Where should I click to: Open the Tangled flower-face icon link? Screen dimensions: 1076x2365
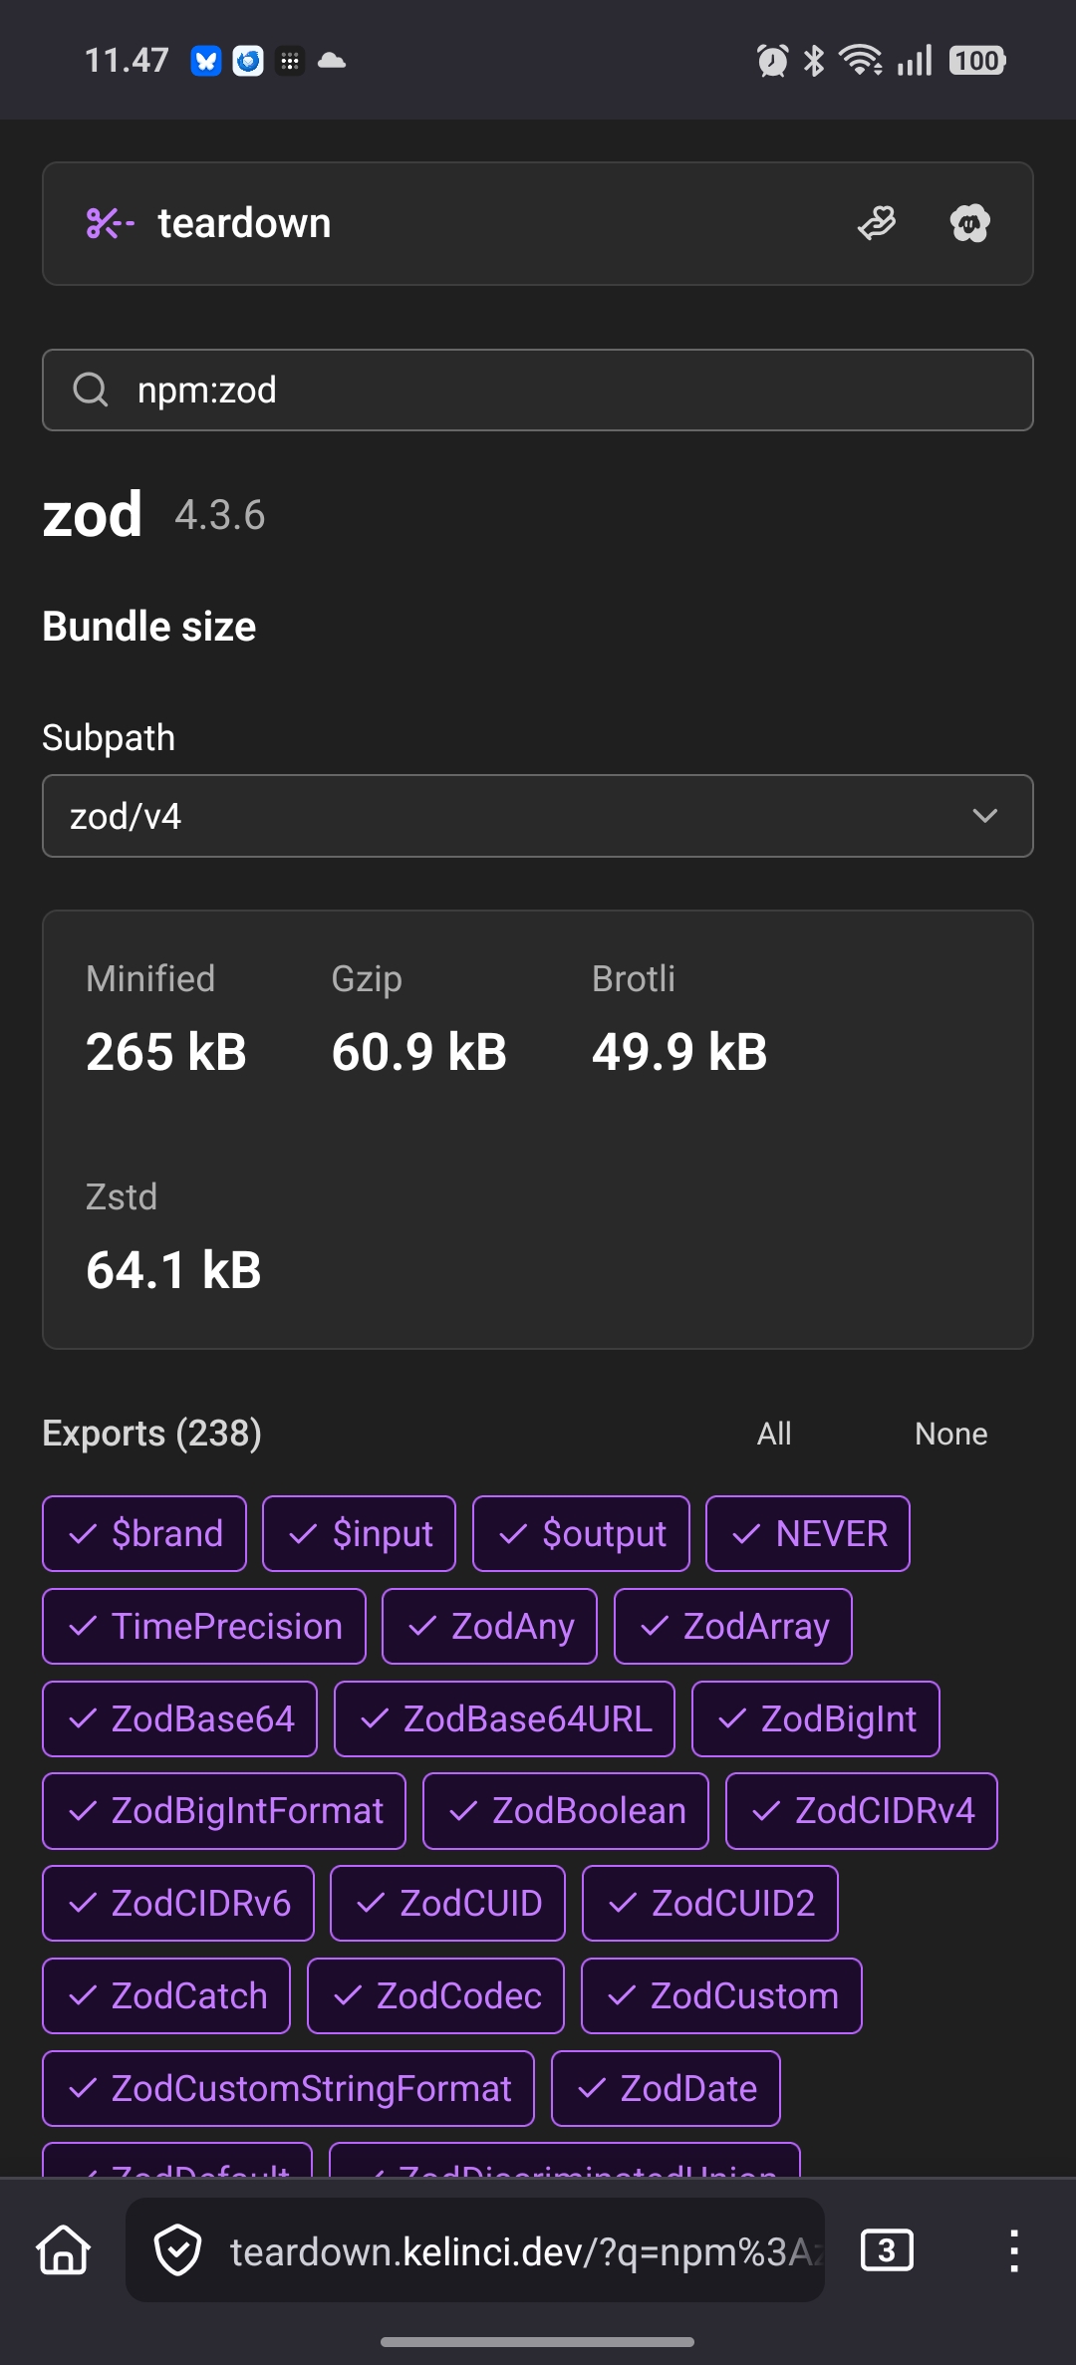[969, 223]
